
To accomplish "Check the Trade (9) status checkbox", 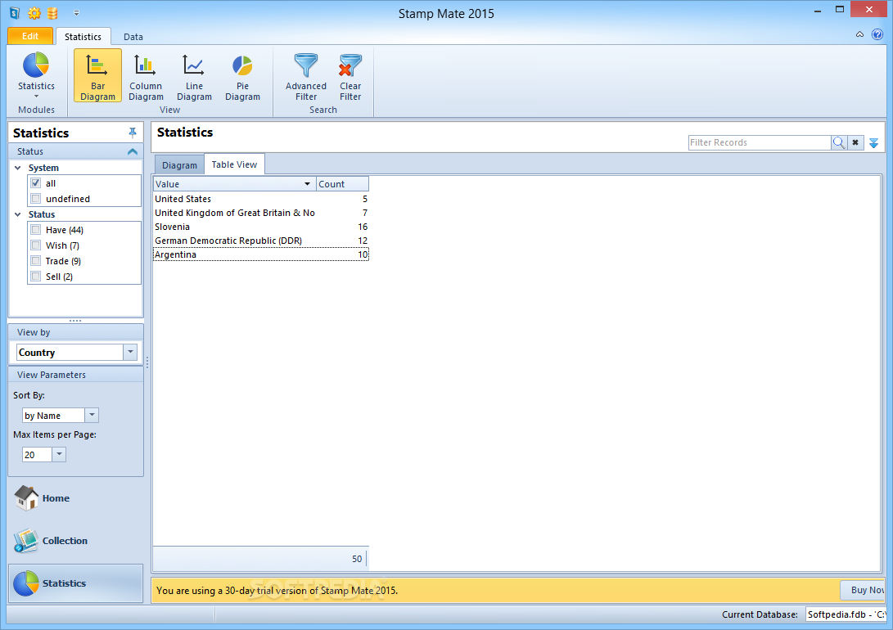I will 36,261.
